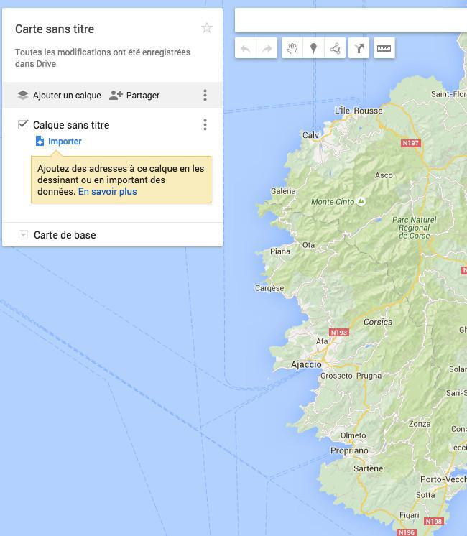467x536 pixels.
Task: Select the draw line tool
Action: pyautogui.click(x=335, y=49)
